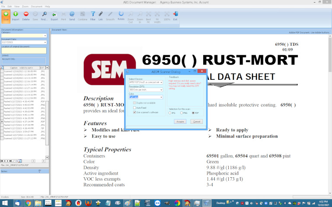Select the PNG radio button

[x=182, y=113]
